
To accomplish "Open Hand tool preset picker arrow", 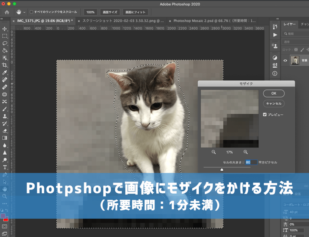I will (x=24, y=12).
